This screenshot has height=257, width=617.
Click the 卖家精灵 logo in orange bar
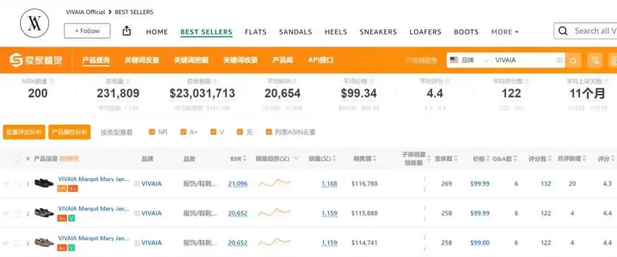(x=36, y=60)
